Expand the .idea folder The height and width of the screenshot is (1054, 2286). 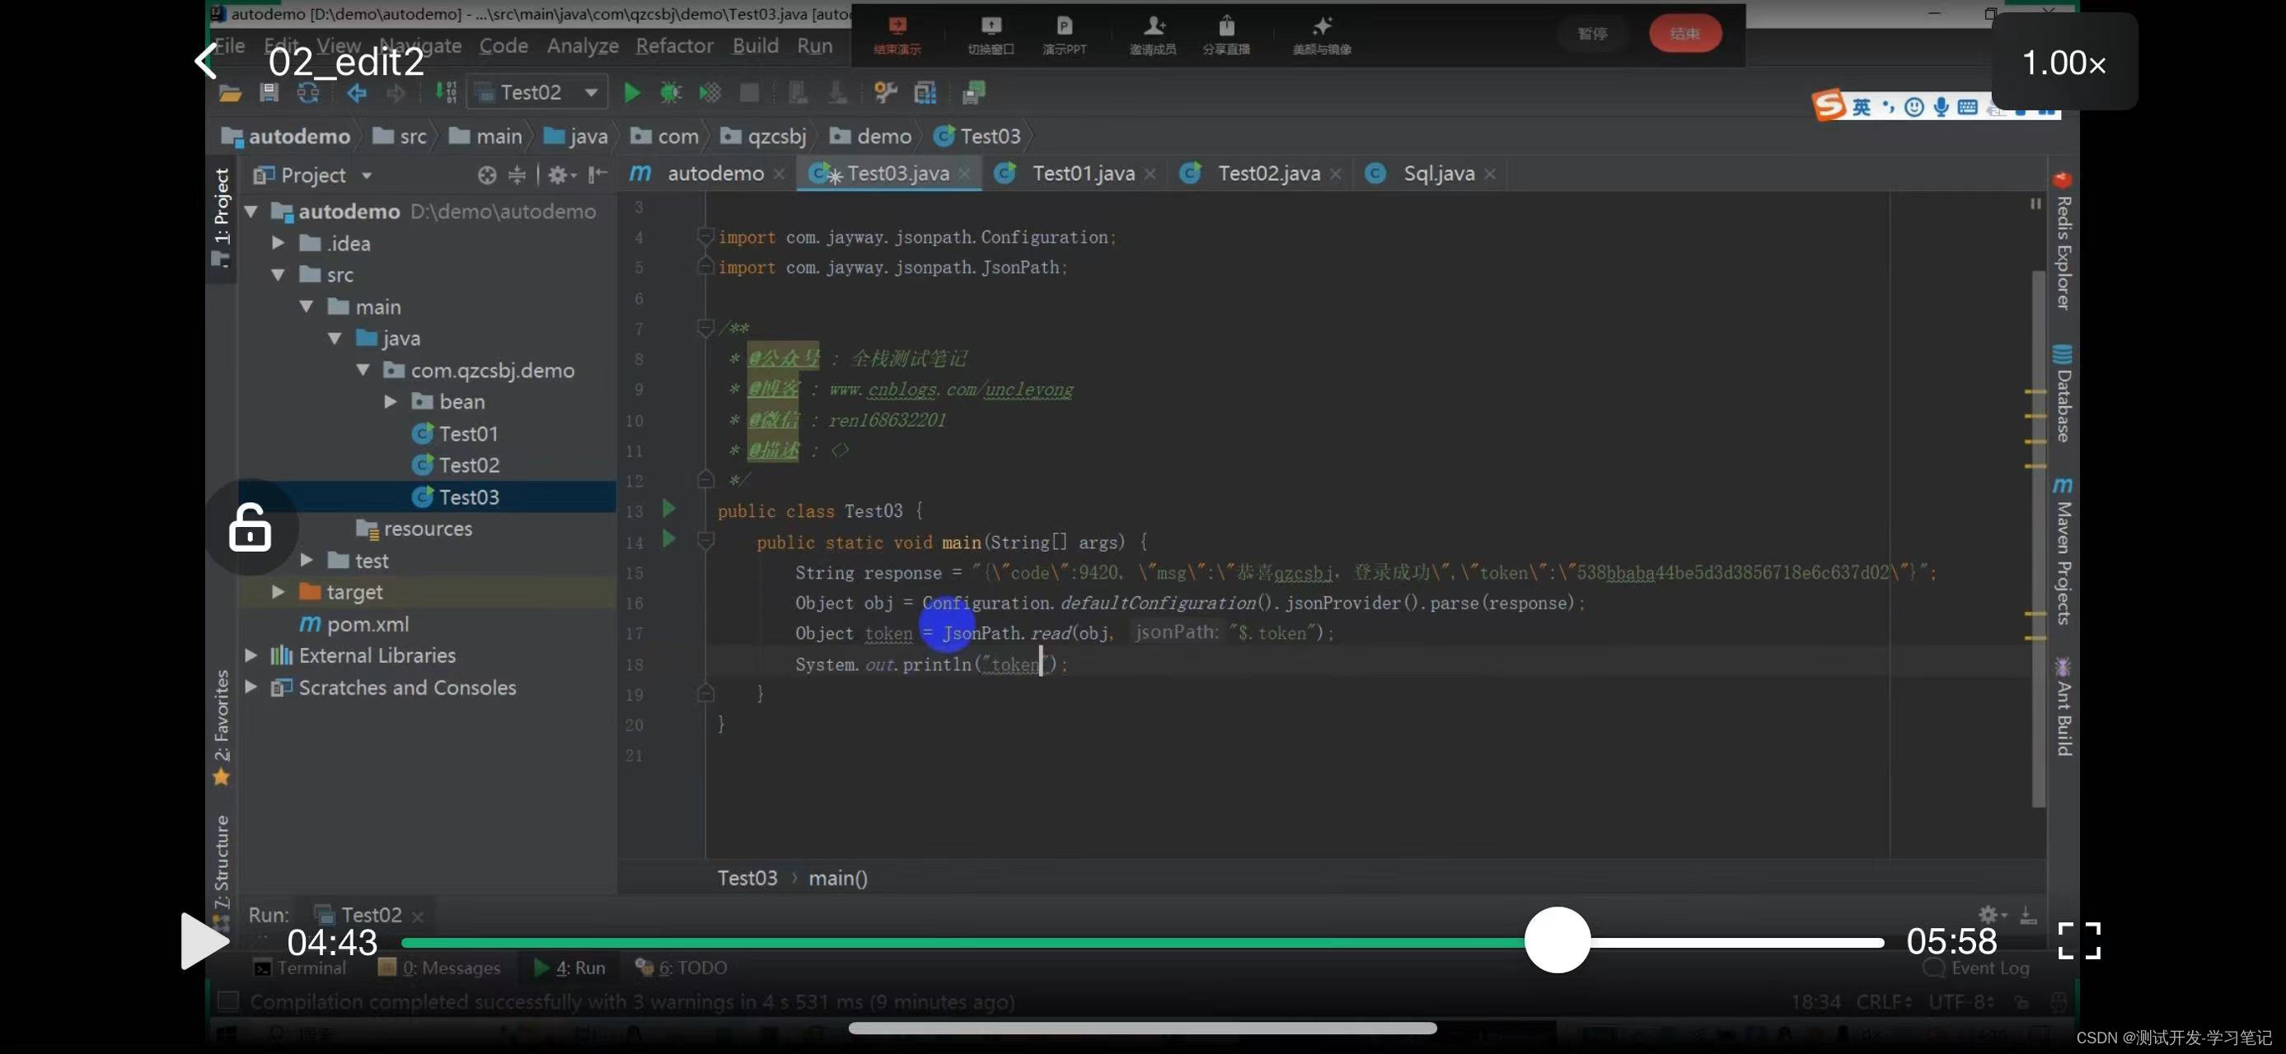click(x=279, y=243)
